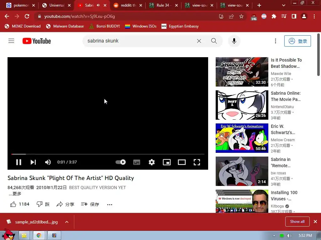Mute tab via speaker icon on Sabrina tab

point(98,5)
